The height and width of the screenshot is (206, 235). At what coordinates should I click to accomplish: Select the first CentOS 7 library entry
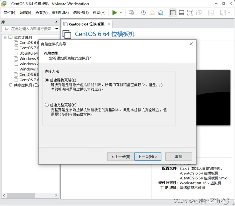pos(26,48)
